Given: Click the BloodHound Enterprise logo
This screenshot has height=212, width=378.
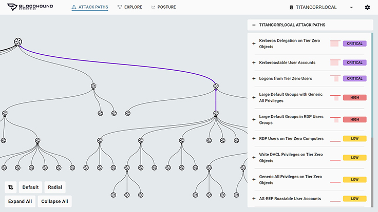Looking at the screenshot, I should pyautogui.click(x=30, y=7).
